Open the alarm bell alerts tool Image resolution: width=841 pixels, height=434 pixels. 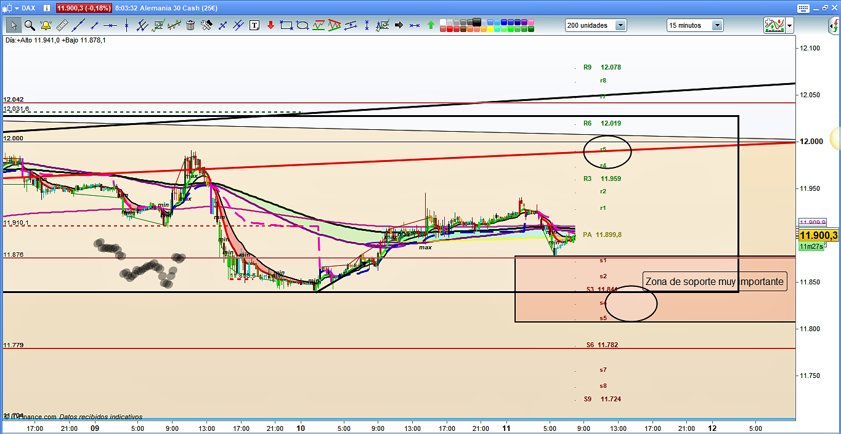[x=46, y=25]
